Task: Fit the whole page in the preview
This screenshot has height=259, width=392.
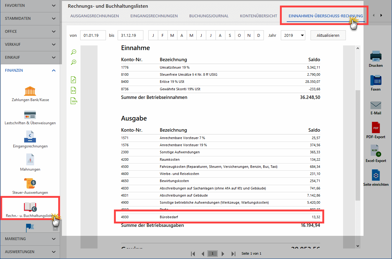Action: point(73,80)
